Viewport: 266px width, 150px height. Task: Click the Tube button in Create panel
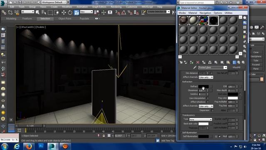click(x=256, y=60)
